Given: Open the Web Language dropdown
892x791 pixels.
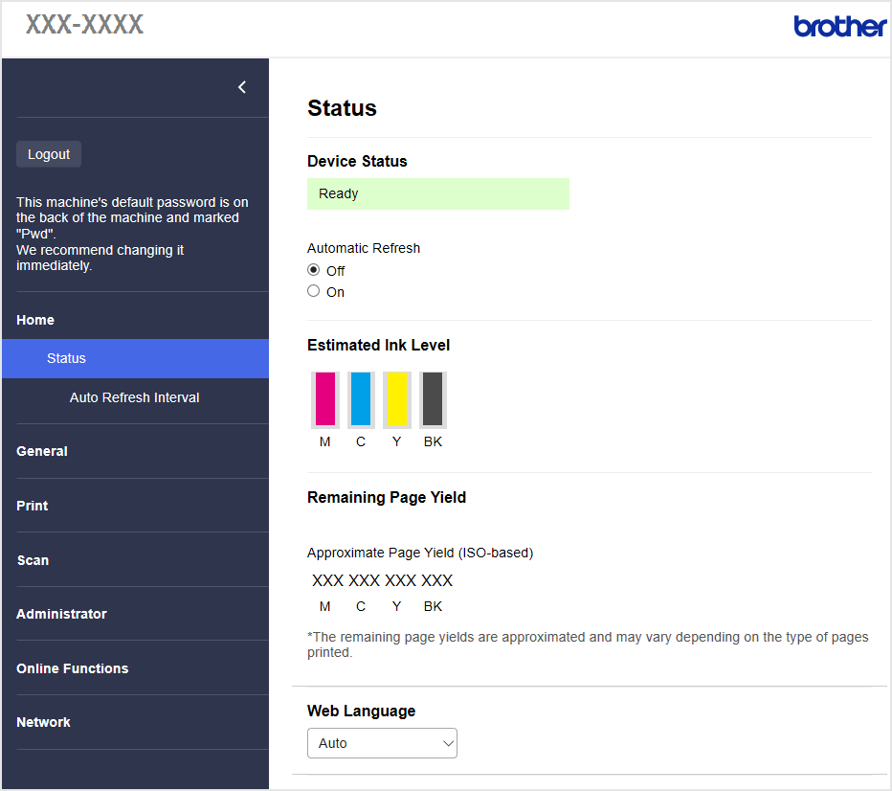Looking at the screenshot, I should tap(382, 743).
